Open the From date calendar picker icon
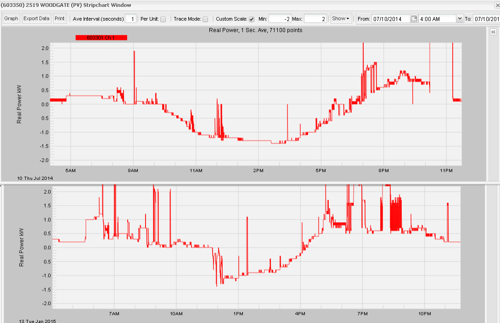 (x=415, y=18)
